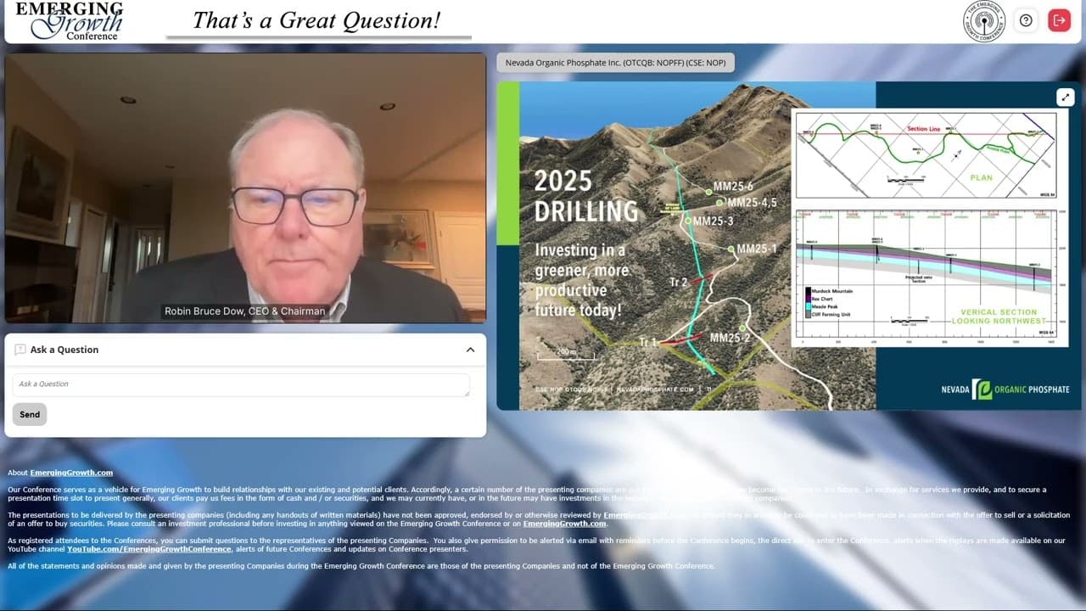Click the speech bubble icon beside Ask a Question
The image size is (1086, 611).
[x=20, y=350]
